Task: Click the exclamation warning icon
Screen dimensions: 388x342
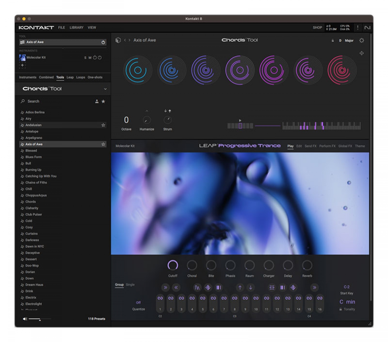Action: (358, 28)
